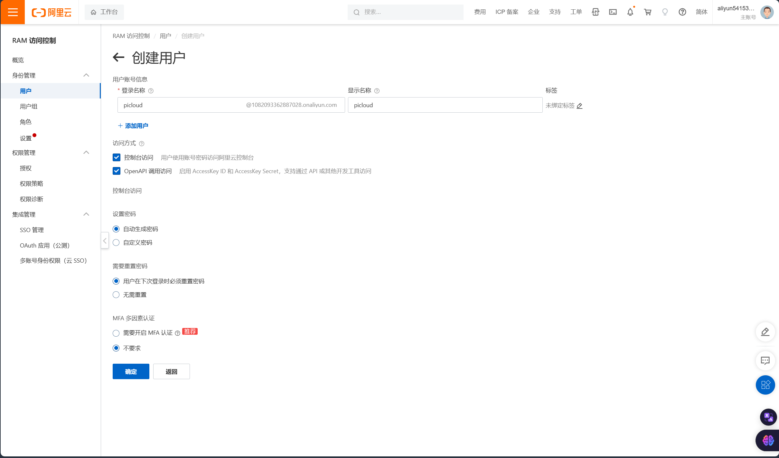Image resolution: width=779 pixels, height=458 pixels.
Task: Uncheck the OpenAPI 调用访问 checkbox
Action: pyautogui.click(x=117, y=171)
